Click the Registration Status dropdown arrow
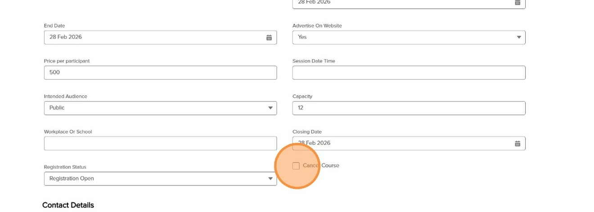 pyautogui.click(x=270, y=179)
